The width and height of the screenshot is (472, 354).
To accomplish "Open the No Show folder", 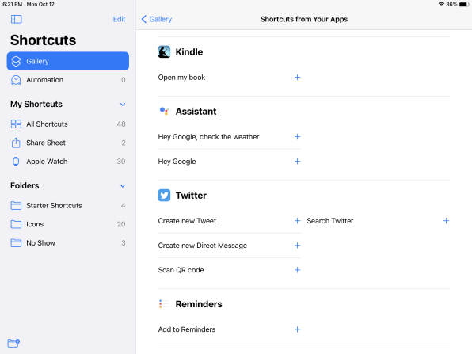I will [x=68, y=243].
